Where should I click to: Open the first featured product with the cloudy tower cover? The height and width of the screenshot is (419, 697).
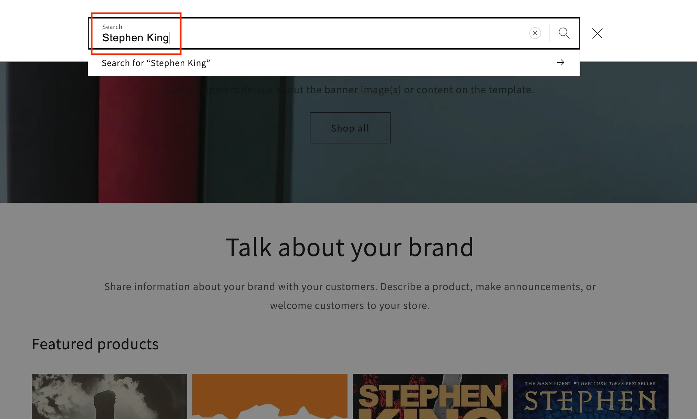pos(109,396)
